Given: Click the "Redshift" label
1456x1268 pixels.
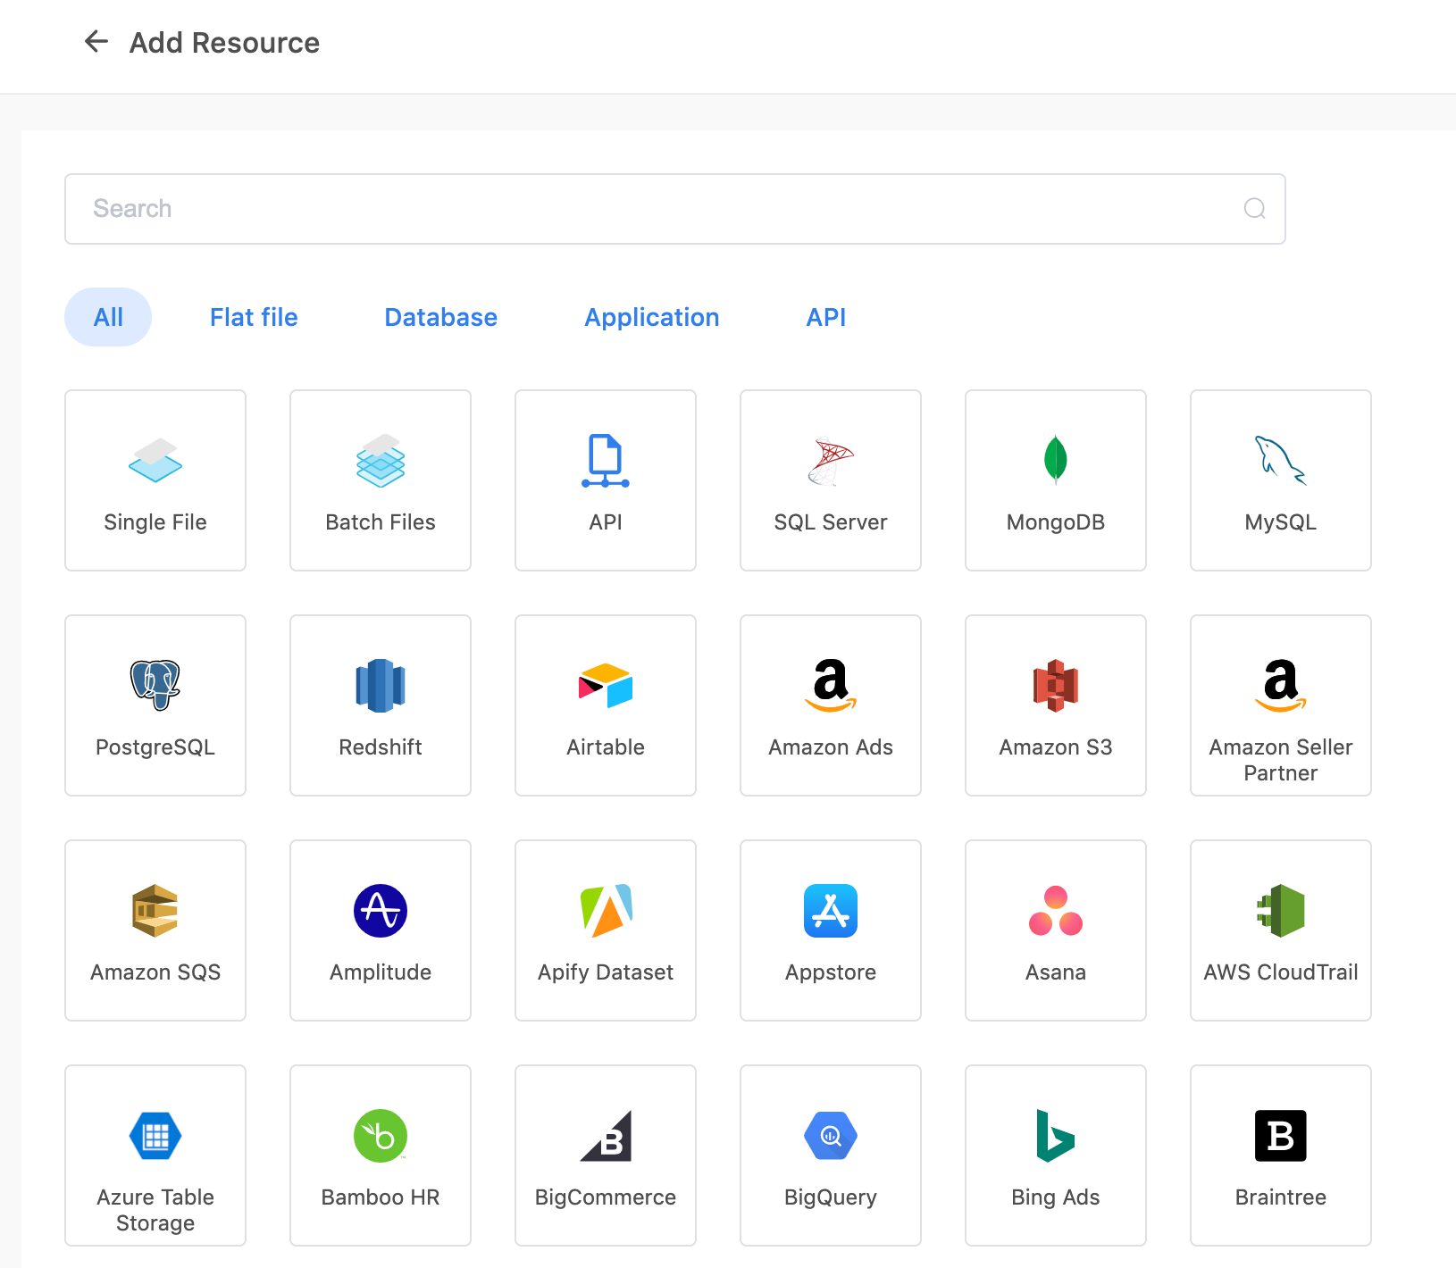Looking at the screenshot, I should (381, 747).
